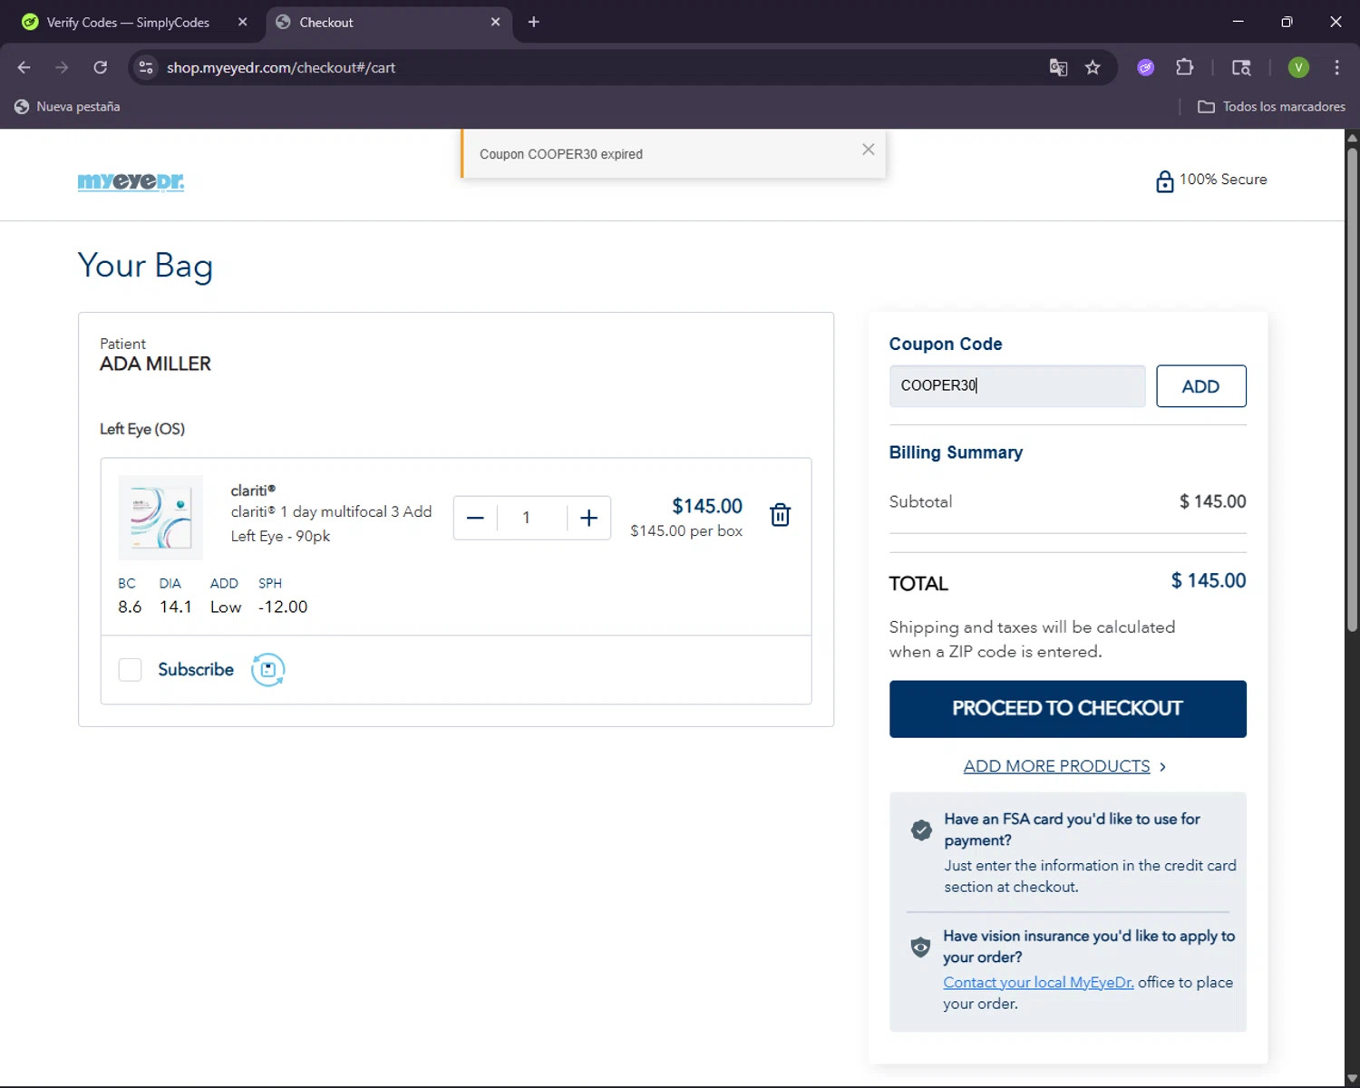The width and height of the screenshot is (1360, 1088).
Task: Open the Contact your local MyEyeDr. link
Action: coord(1038,983)
